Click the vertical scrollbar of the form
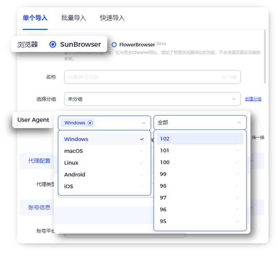 [265, 57]
